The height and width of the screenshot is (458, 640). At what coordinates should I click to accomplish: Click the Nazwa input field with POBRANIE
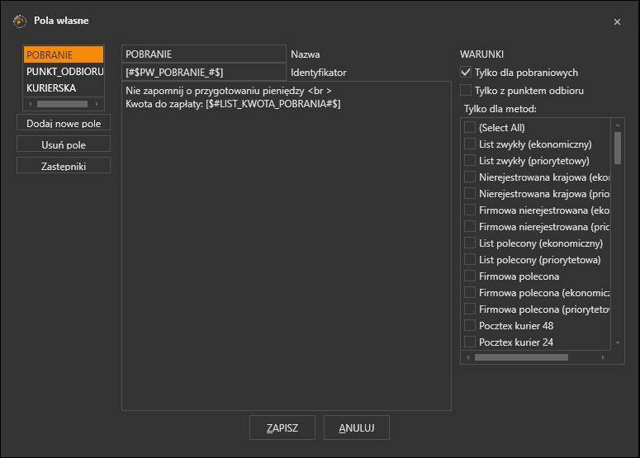tap(204, 54)
